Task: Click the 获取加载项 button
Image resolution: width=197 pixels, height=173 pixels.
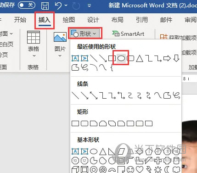Action: coord(178,37)
